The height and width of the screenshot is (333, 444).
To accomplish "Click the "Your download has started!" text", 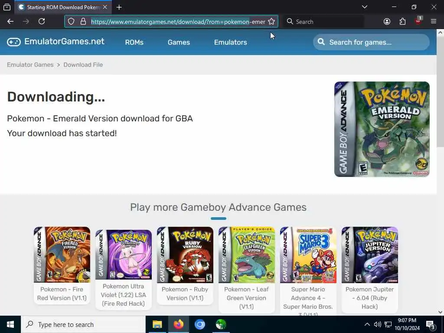I will click(x=62, y=133).
